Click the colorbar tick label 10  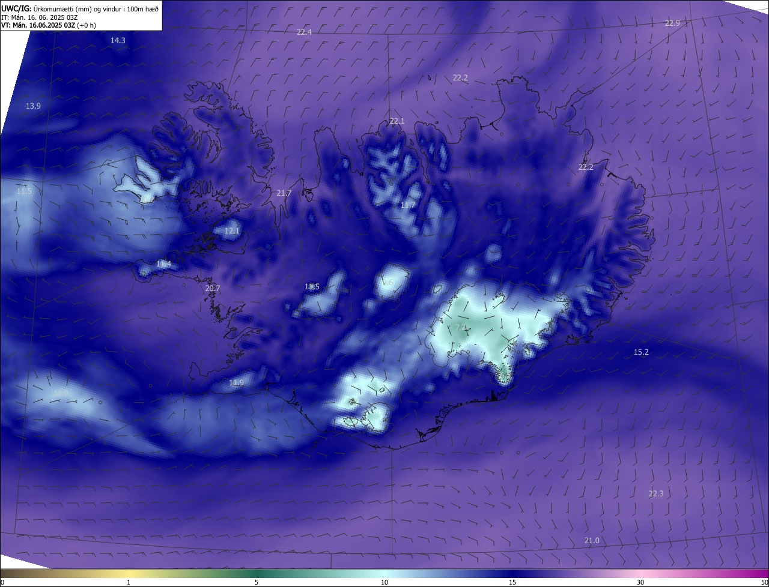click(x=384, y=582)
